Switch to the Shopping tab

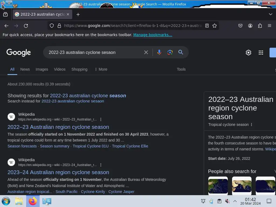point(80,69)
